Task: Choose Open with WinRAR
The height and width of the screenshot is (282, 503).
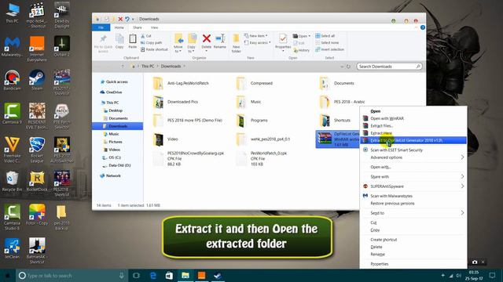Action: pyautogui.click(x=413, y=118)
